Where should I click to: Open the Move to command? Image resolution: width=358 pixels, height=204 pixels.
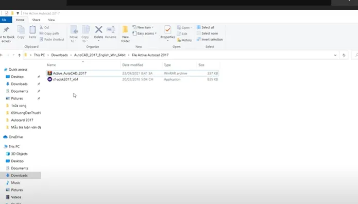pyautogui.click(x=74, y=34)
